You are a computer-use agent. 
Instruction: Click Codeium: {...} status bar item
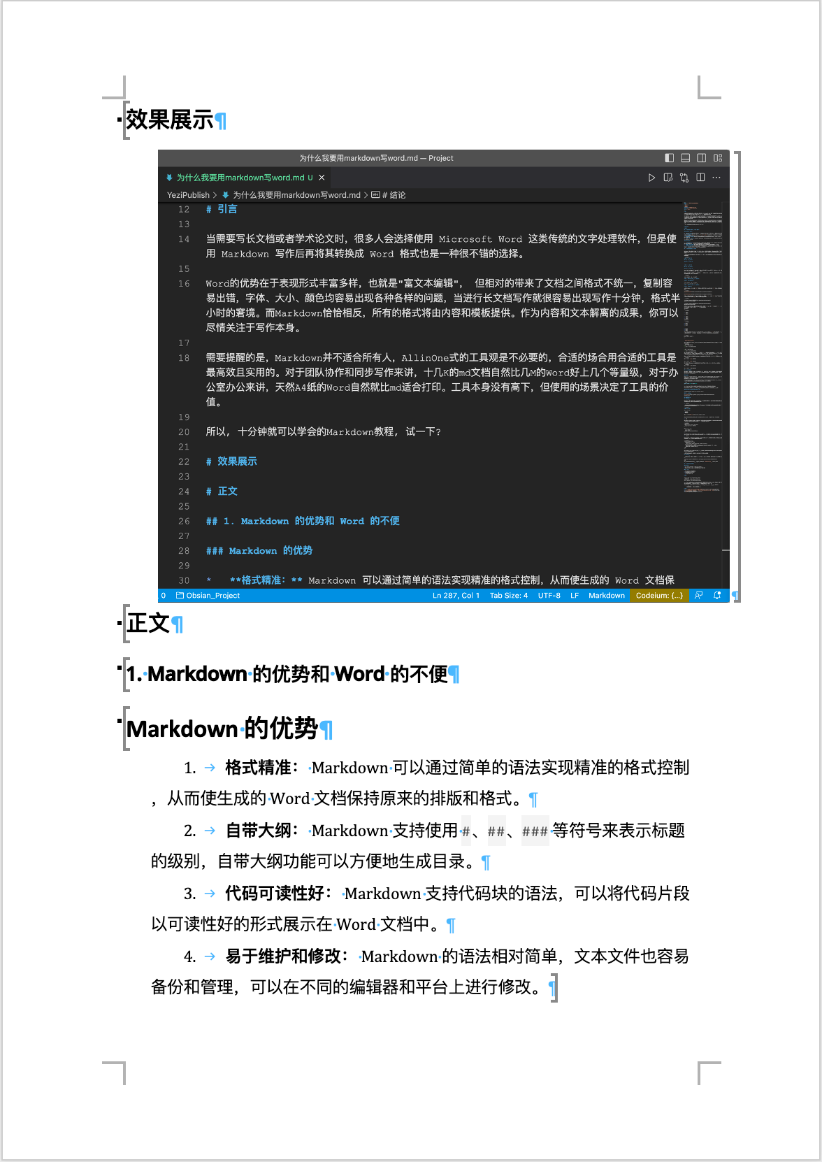tap(659, 596)
